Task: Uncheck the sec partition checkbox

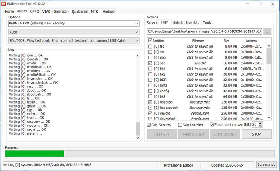Action: (x=150, y=63)
